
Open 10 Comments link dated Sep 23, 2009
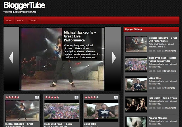click(x=169, y=51)
